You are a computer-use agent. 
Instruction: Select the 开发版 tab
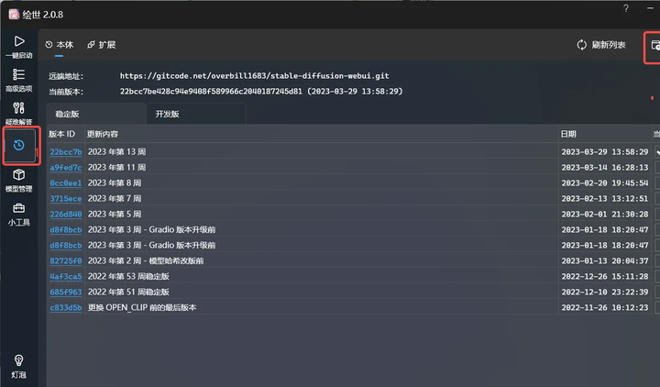pos(196,114)
